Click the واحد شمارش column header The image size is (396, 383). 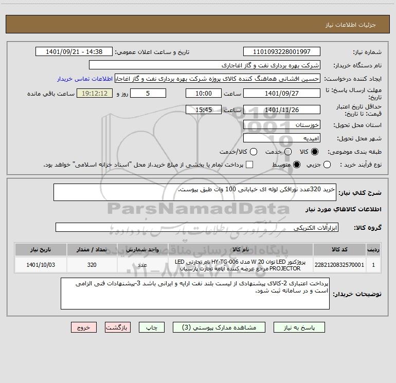[142, 249]
